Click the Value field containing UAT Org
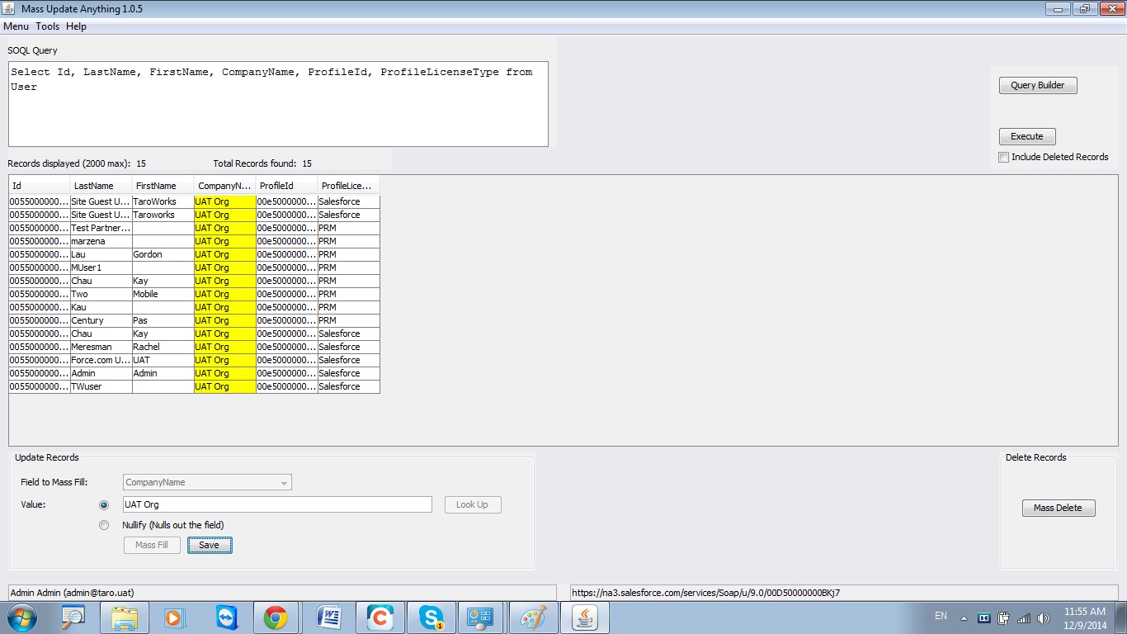The image size is (1127, 634). pos(277,504)
